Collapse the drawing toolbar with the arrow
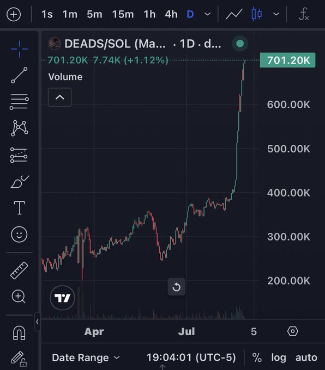 point(37,322)
